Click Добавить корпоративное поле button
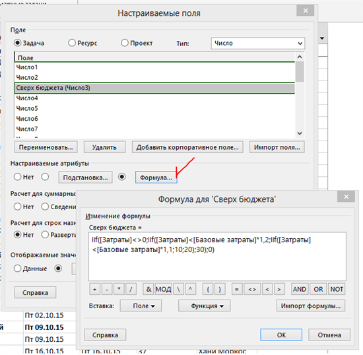Screen dimensions: 363x355 (187, 147)
